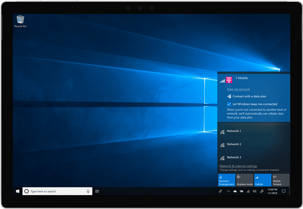The height and width of the screenshot is (209, 303).
Task: Toggle the Airplane mode tile
Action: pyautogui.click(x=245, y=180)
